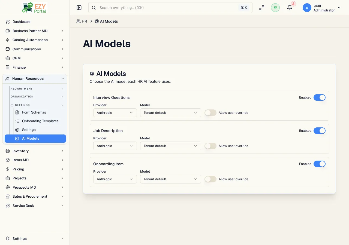Click the CRM database icon
The image size is (349, 245).
click(8, 58)
